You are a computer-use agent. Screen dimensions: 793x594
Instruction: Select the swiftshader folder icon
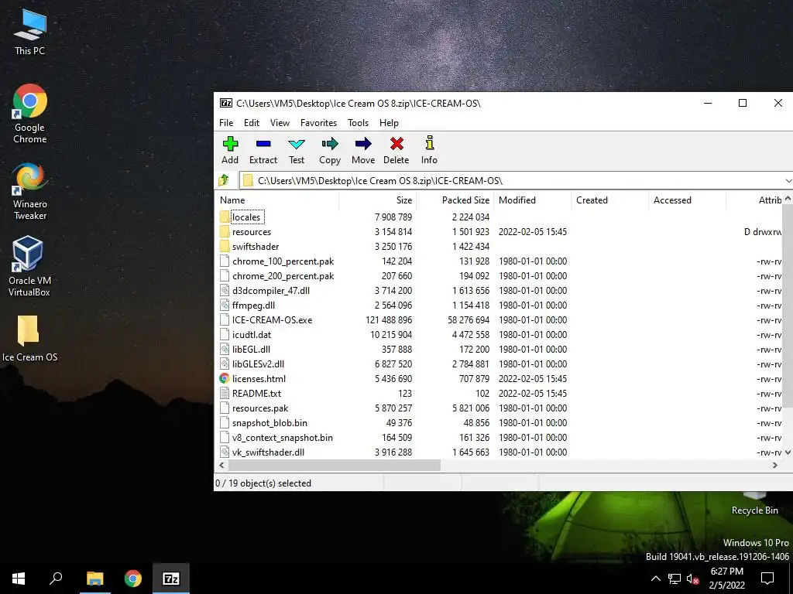tap(225, 247)
